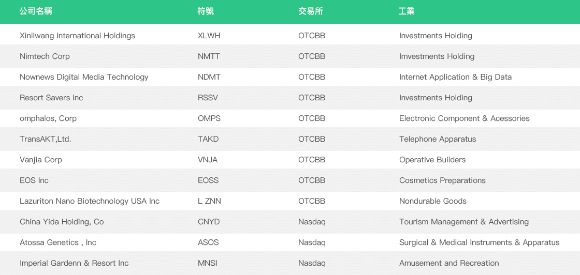Click ticker symbol TAKD
Viewport: 580px width, 275px height.
[208, 139]
